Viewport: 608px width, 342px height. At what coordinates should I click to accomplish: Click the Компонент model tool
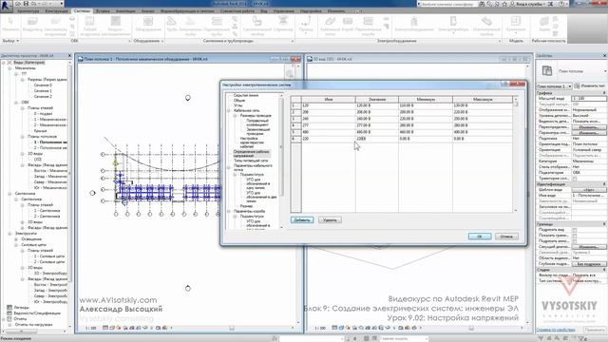coord(516,25)
